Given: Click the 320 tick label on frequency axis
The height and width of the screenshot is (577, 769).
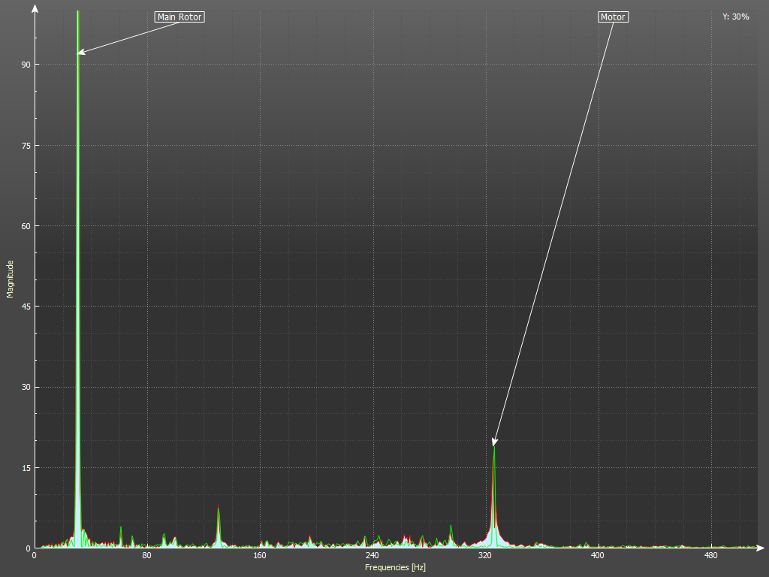Looking at the screenshot, I should coord(484,556).
